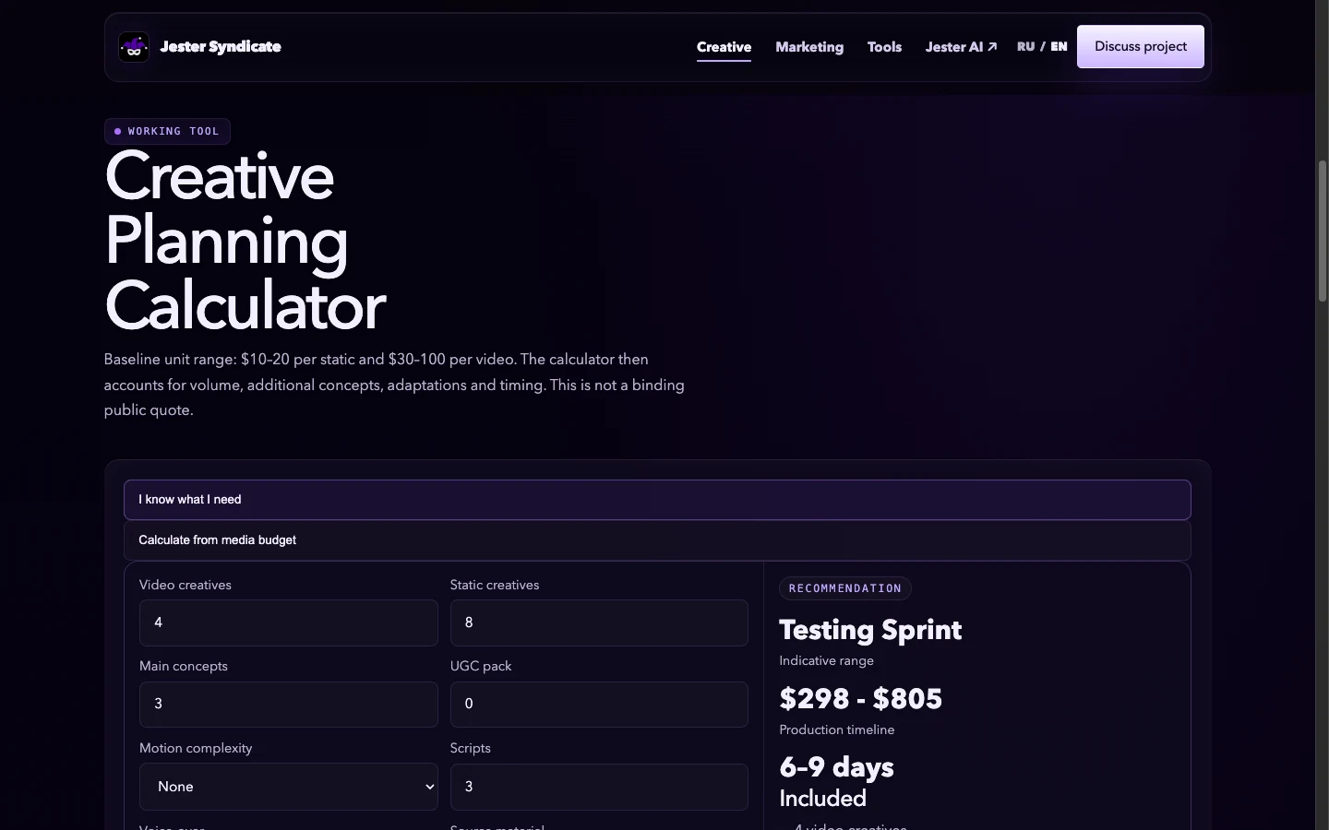Screen dimensions: 1329x830
Task: Click the 'Creative Planning Calculator' heading
Action: tap(245, 241)
